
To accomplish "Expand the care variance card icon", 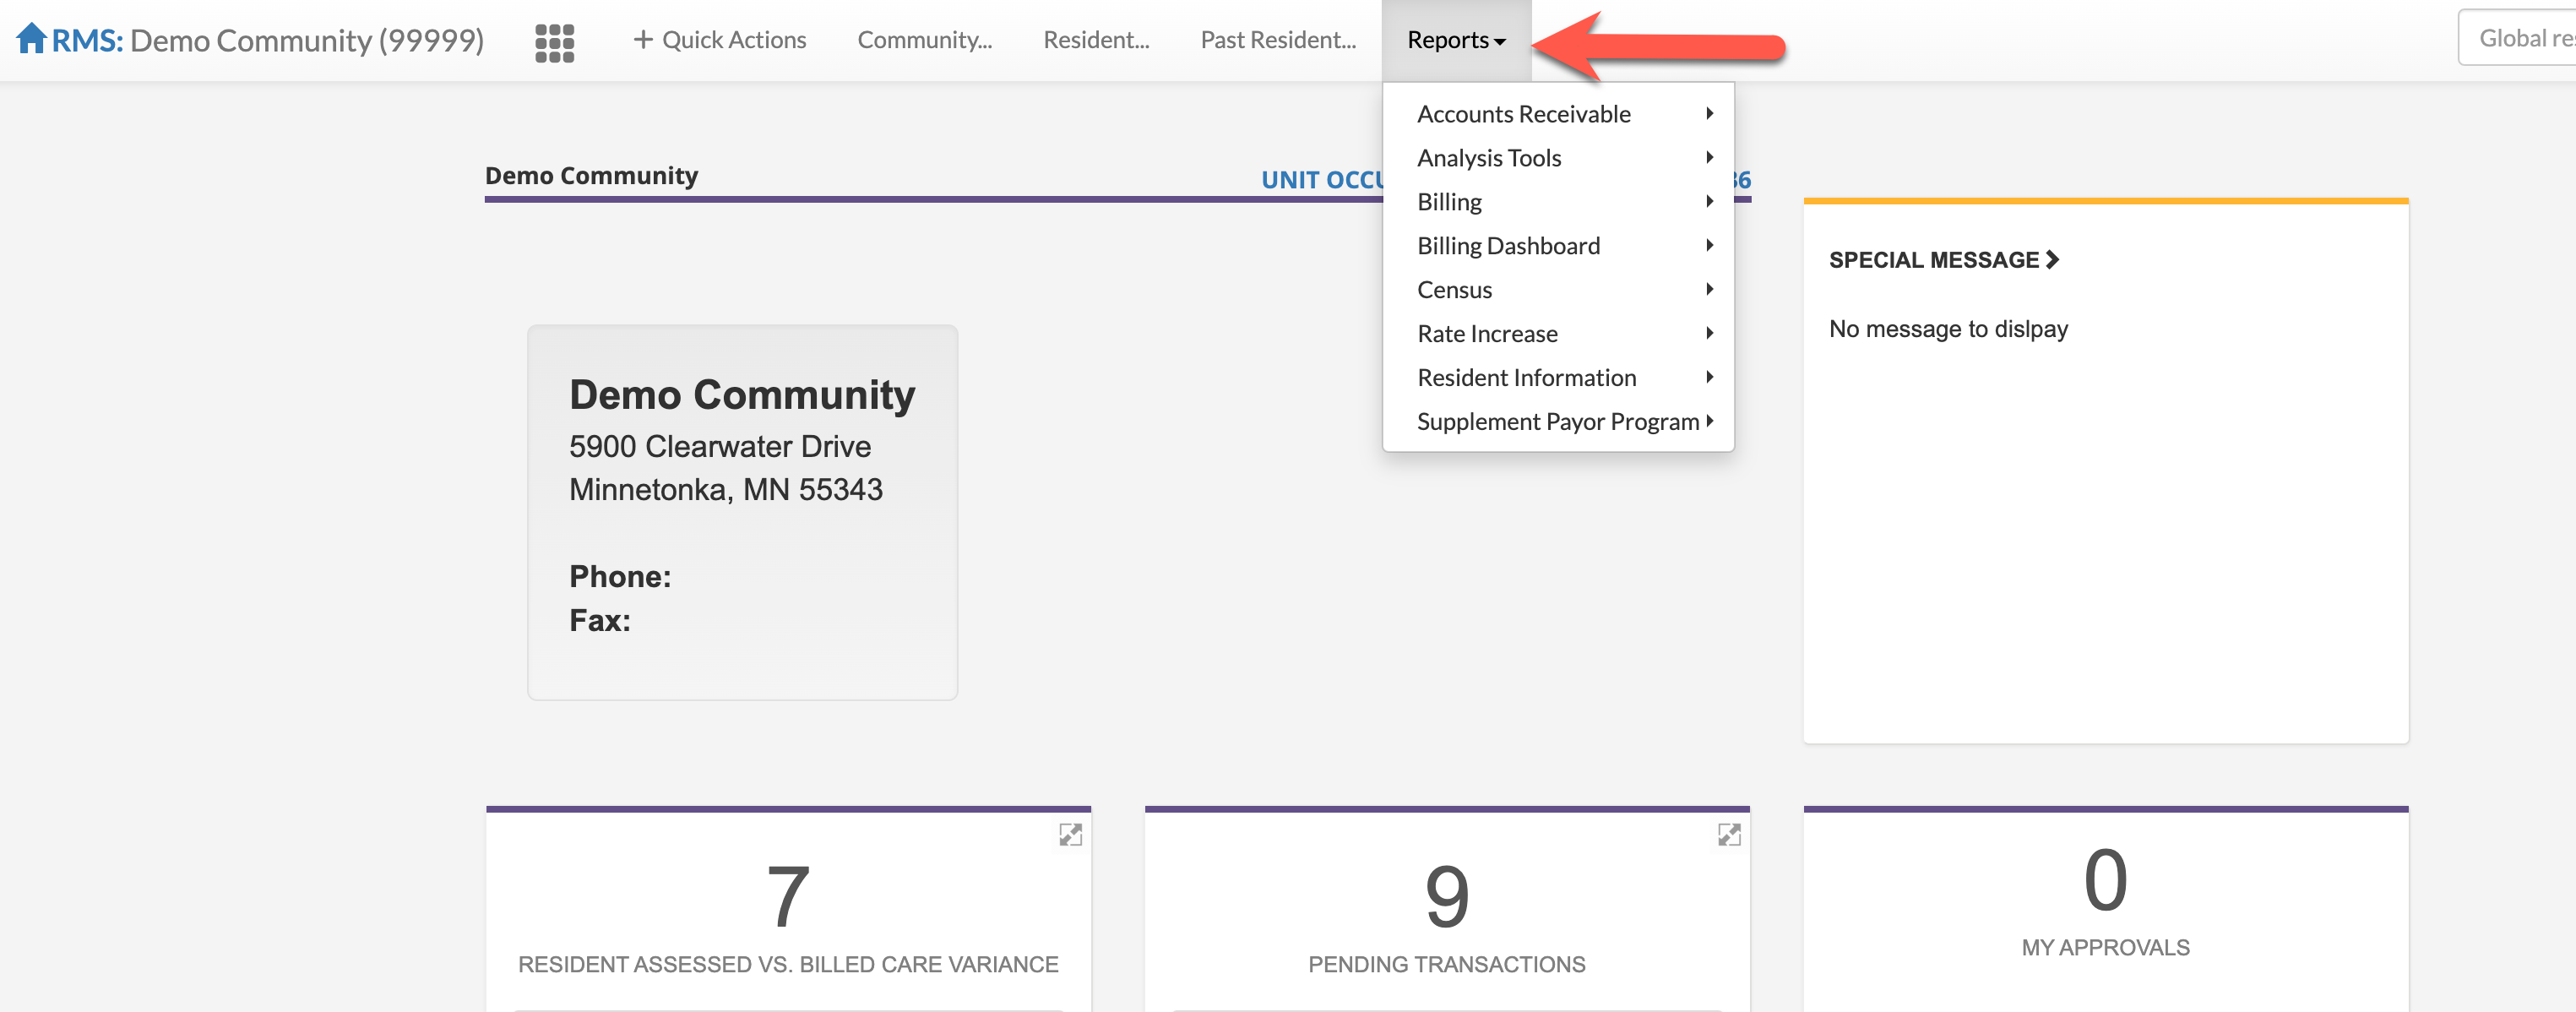I will (x=1070, y=835).
